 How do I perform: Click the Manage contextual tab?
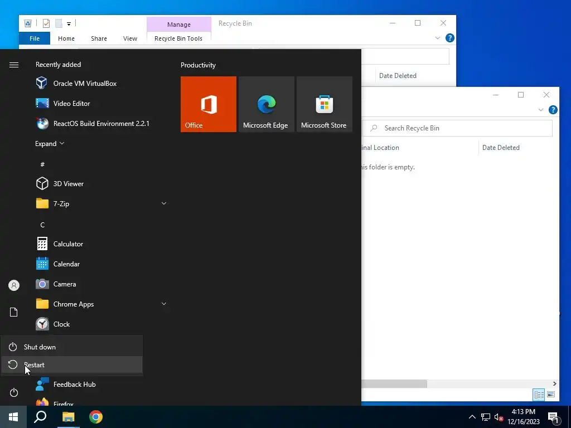179,25
